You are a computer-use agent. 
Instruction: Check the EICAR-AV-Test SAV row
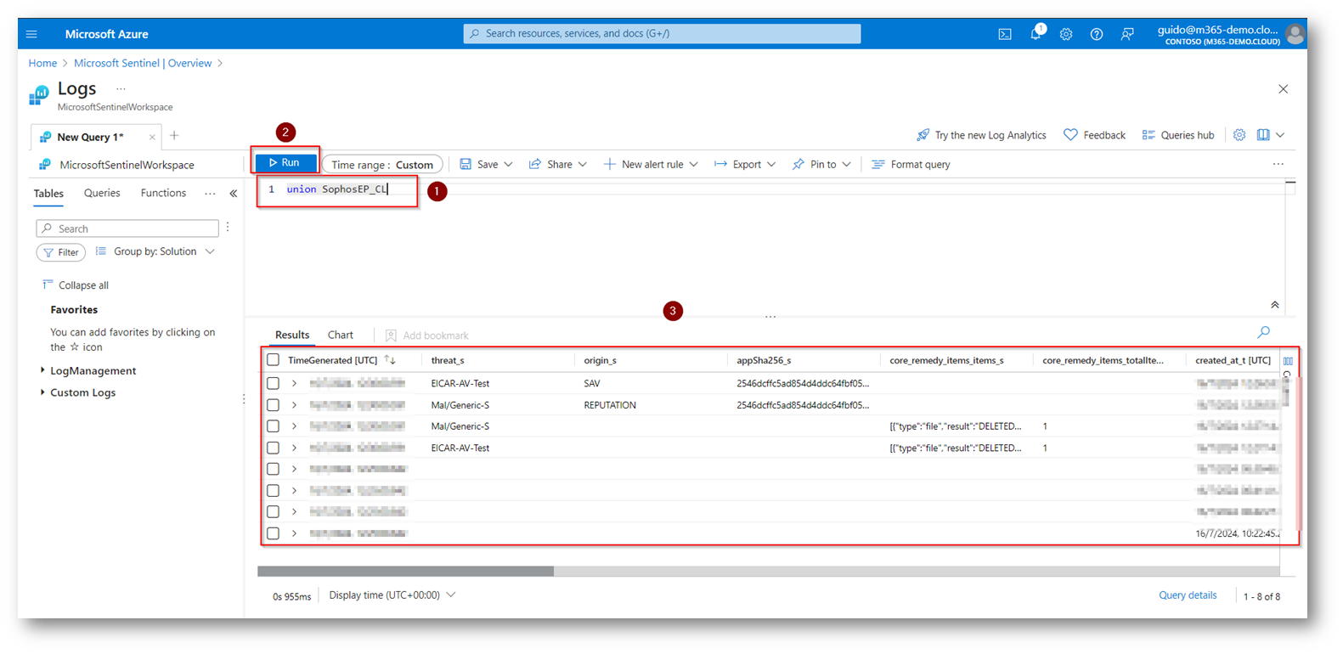tap(273, 384)
